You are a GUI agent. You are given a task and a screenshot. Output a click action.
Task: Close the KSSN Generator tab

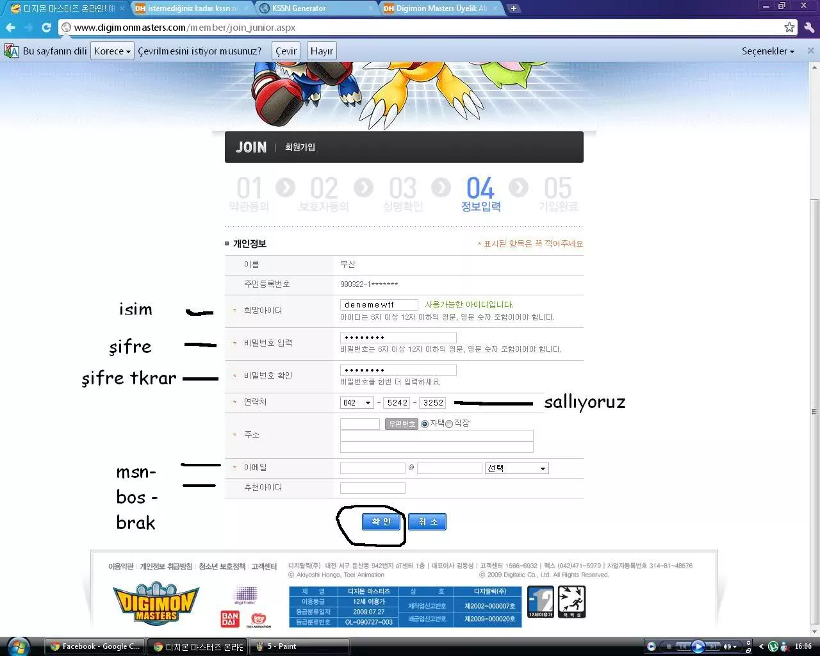tap(372, 8)
